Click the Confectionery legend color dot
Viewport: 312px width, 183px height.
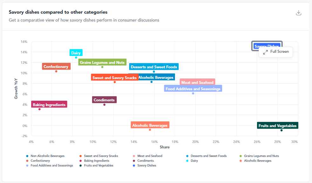click(27, 161)
